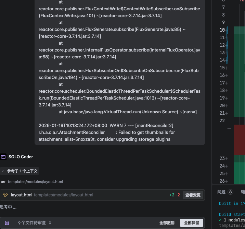245x229 pixels.
Task: Switch to the 问题 tab in bottom panel
Action: pos(221,192)
